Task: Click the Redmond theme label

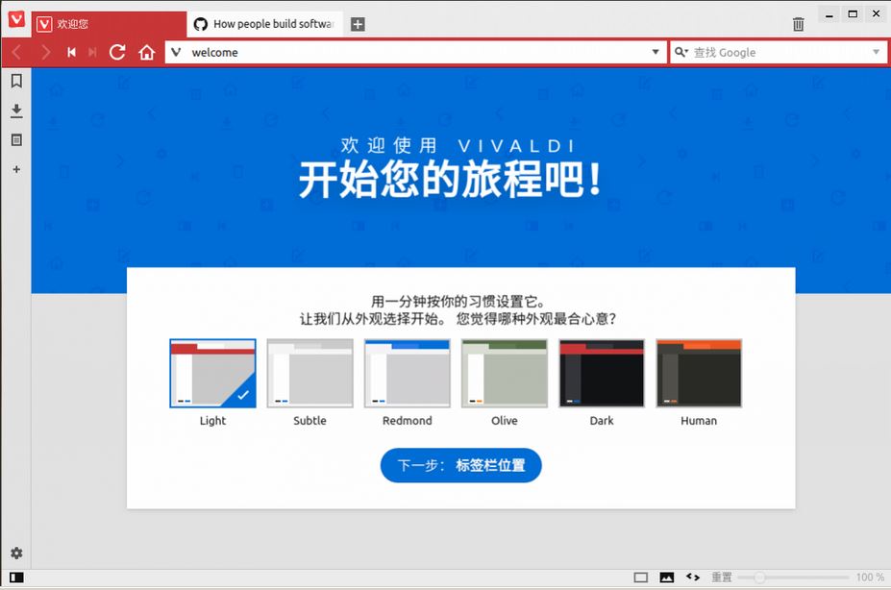Action: click(x=407, y=421)
